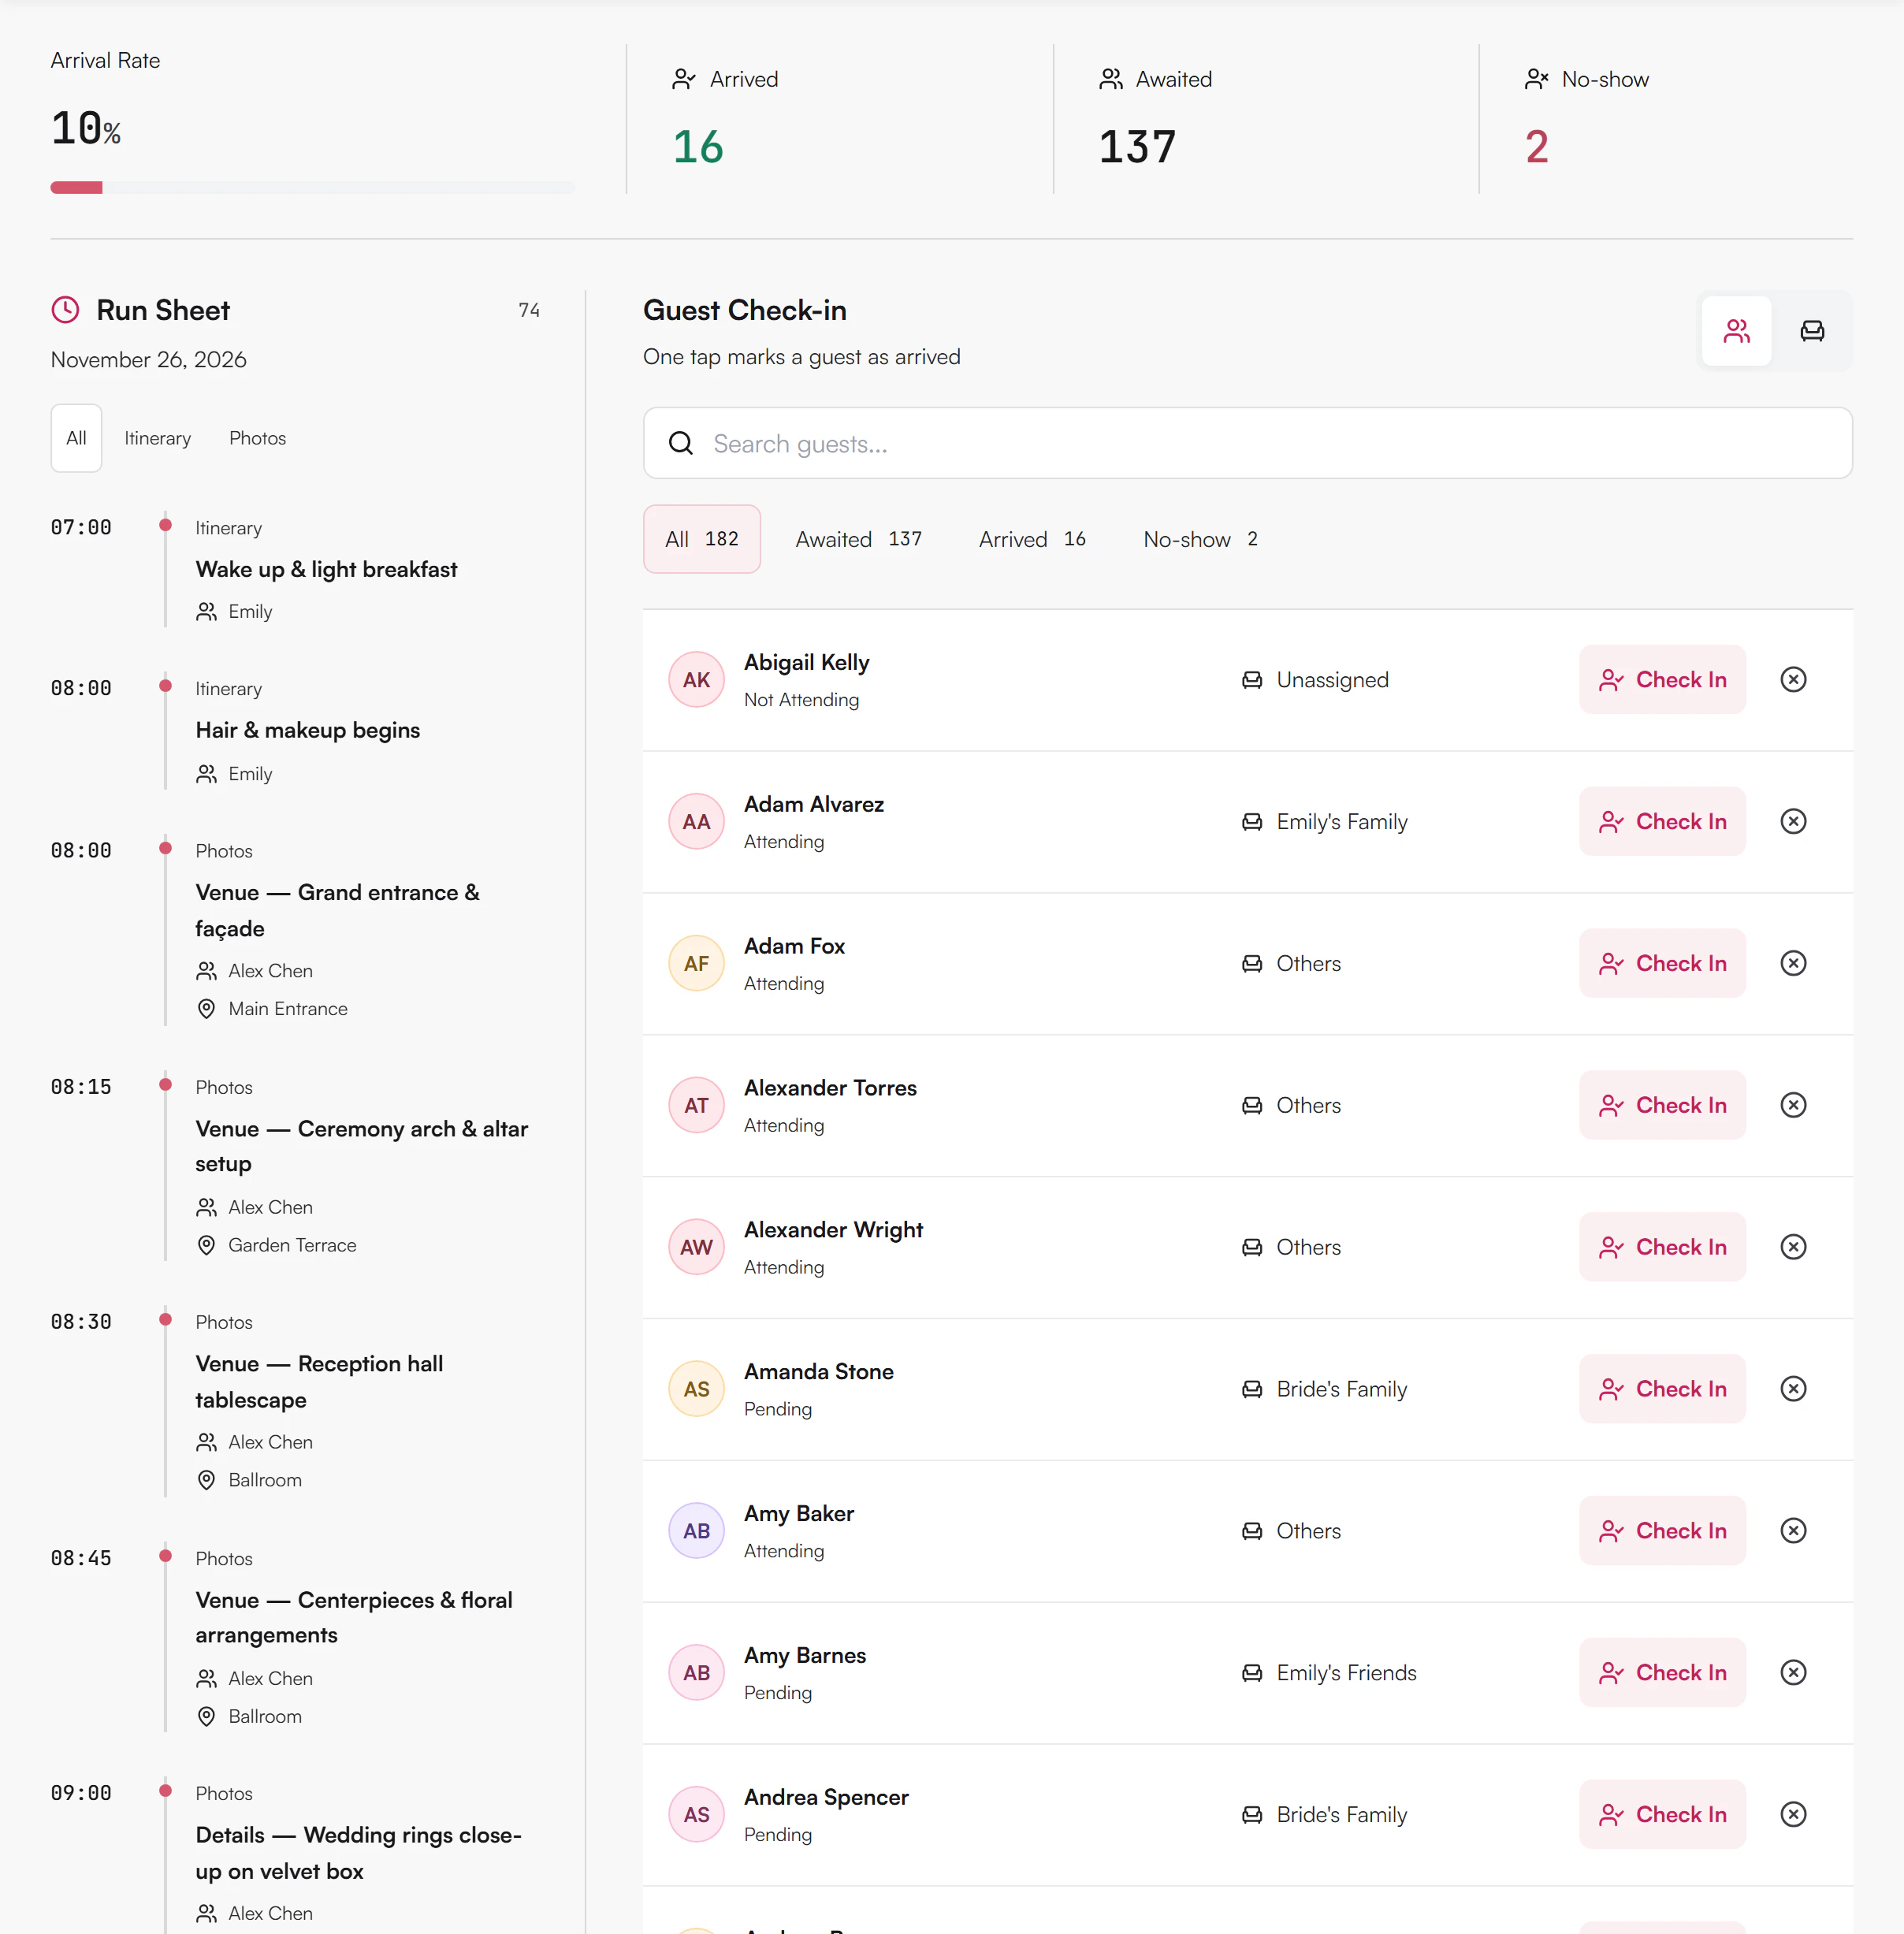
Task: Mark Amy Baker as no-show
Action: click(1793, 1532)
